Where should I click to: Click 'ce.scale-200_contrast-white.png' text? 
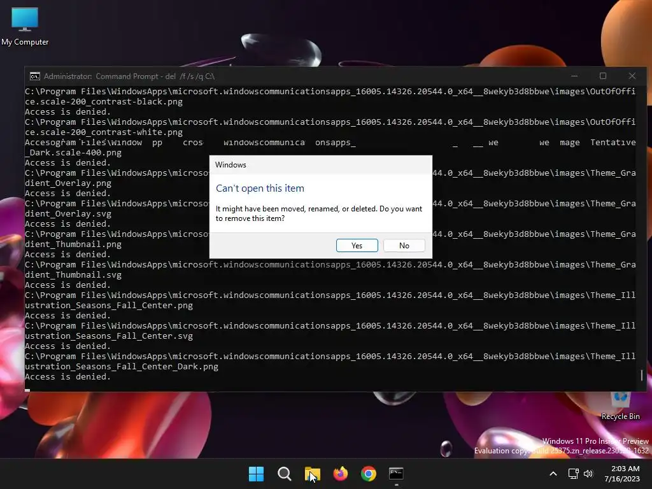pyautogui.click(x=104, y=132)
